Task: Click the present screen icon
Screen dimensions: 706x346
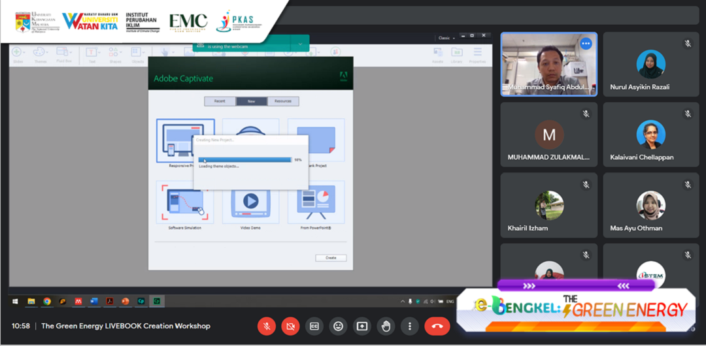Action: coord(361,326)
